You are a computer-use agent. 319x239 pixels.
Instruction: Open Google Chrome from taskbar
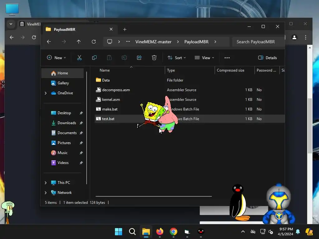tap(174, 232)
